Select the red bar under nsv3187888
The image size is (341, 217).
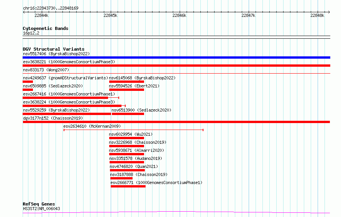click(121, 178)
